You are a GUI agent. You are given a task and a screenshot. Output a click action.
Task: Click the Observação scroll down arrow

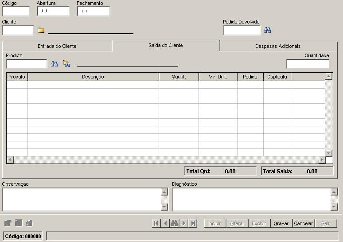click(164, 207)
